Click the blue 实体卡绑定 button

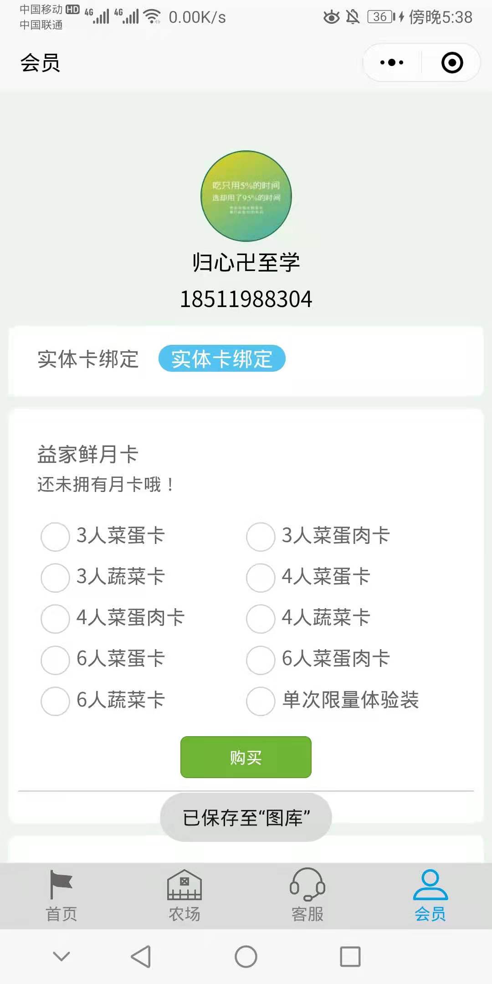(x=222, y=359)
